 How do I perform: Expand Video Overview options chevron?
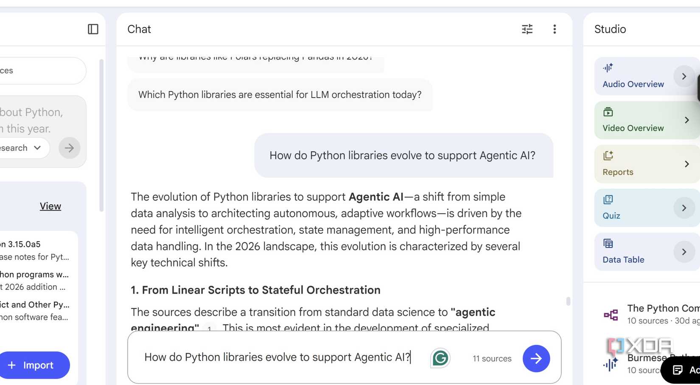(x=687, y=120)
